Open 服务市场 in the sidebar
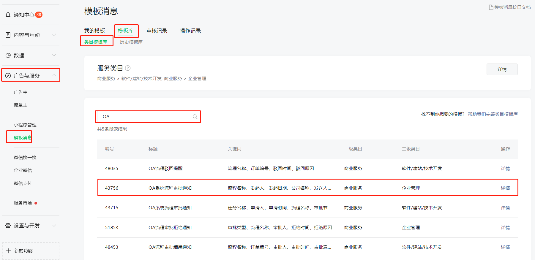This screenshot has height=260, width=535. [23, 203]
